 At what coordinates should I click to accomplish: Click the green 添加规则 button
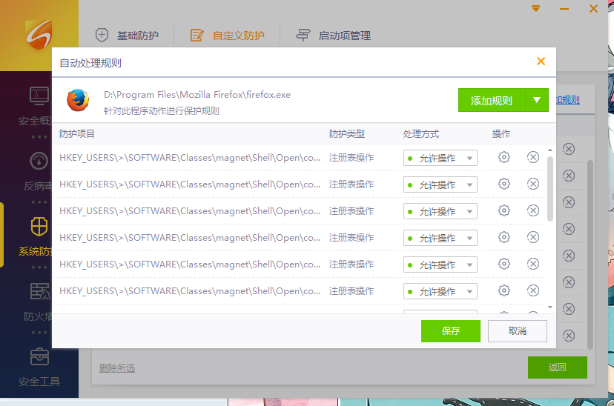(x=492, y=100)
